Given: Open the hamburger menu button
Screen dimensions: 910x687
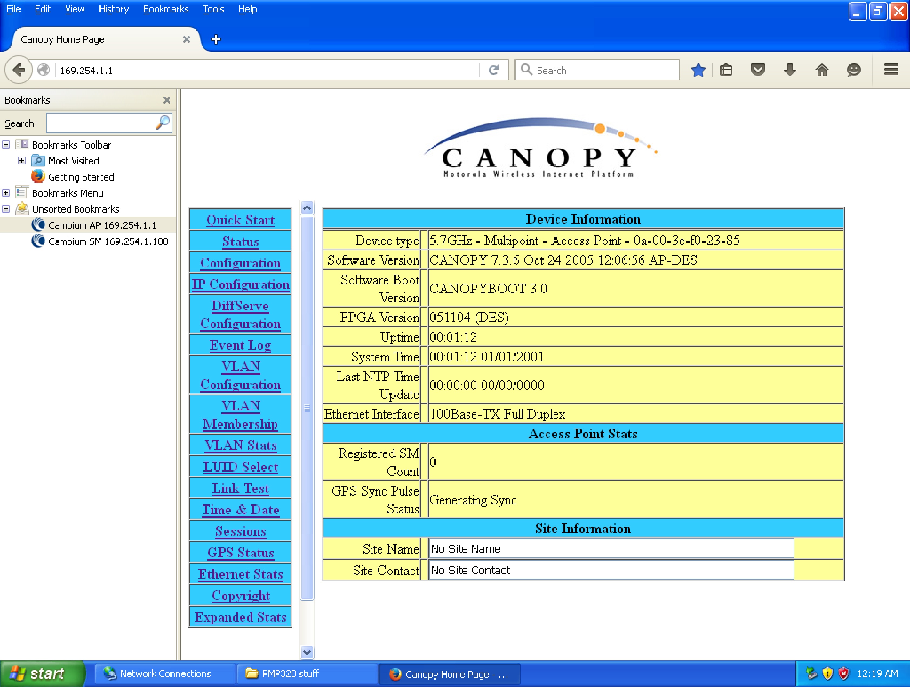Looking at the screenshot, I should pos(891,69).
